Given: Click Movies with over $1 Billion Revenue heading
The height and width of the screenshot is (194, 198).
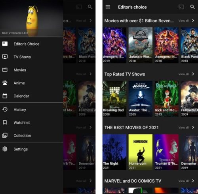Looking at the screenshot, I should pyautogui.click(x=139, y=21).
